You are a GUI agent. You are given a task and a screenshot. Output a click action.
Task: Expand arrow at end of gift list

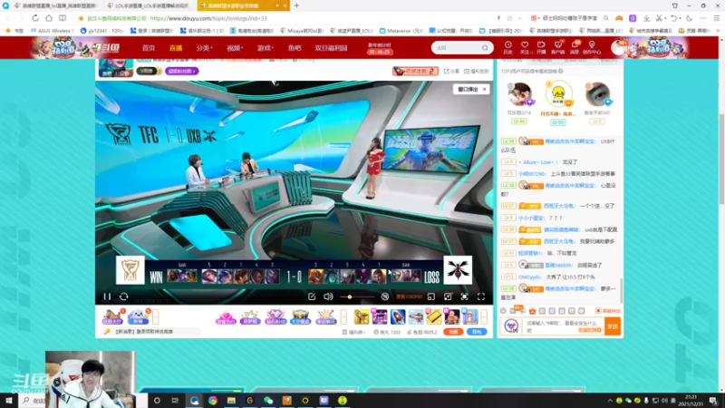484,316
